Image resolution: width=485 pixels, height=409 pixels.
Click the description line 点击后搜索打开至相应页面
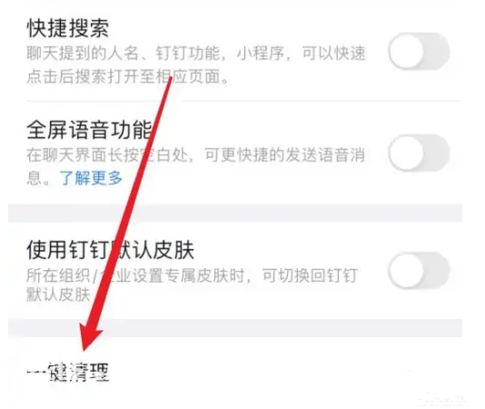pyautogui.click(x=127, y=76)
